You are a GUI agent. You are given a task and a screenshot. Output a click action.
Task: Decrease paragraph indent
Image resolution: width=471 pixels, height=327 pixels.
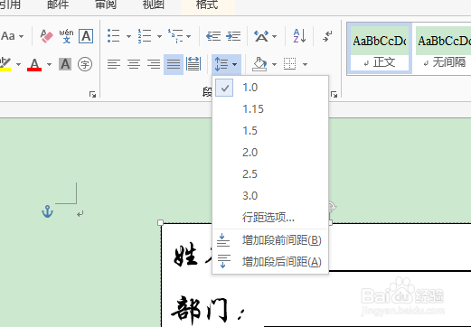pyautogui.click(x=213, y=36)
